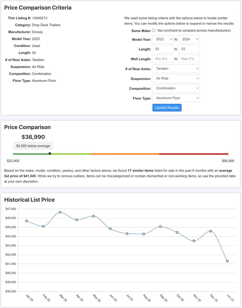Open the Floor Type dropdown
This screenshot has height=308, width=242.
click(176, 98)
